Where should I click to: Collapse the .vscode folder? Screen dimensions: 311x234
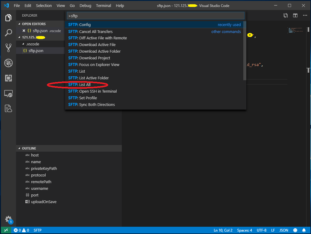[23, 44]
